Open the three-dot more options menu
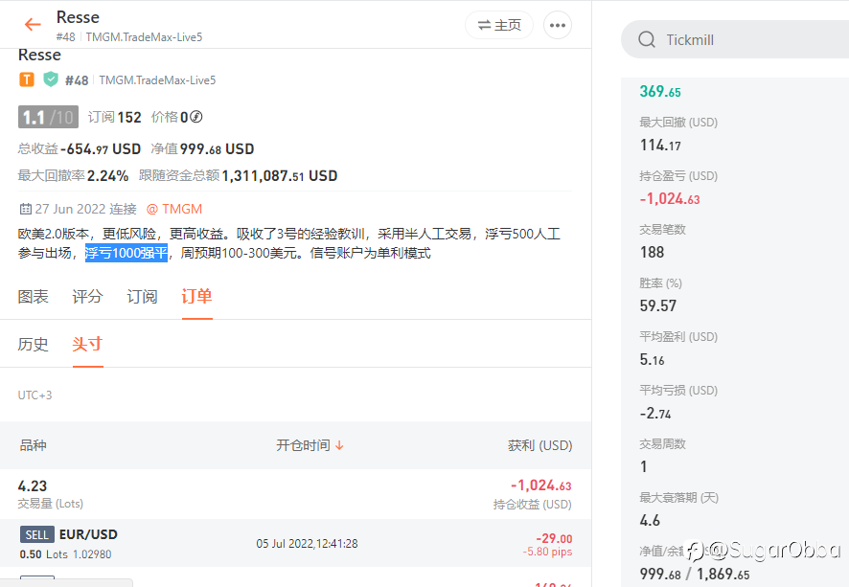Viewport: 849px width, 587px height. [557, 25]
